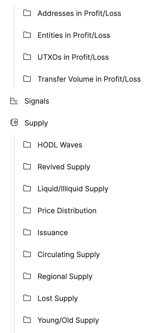This screenshot has width=151, height=333.
Task: Select the Price Distribution entry
Action: (x=67, y=211)
